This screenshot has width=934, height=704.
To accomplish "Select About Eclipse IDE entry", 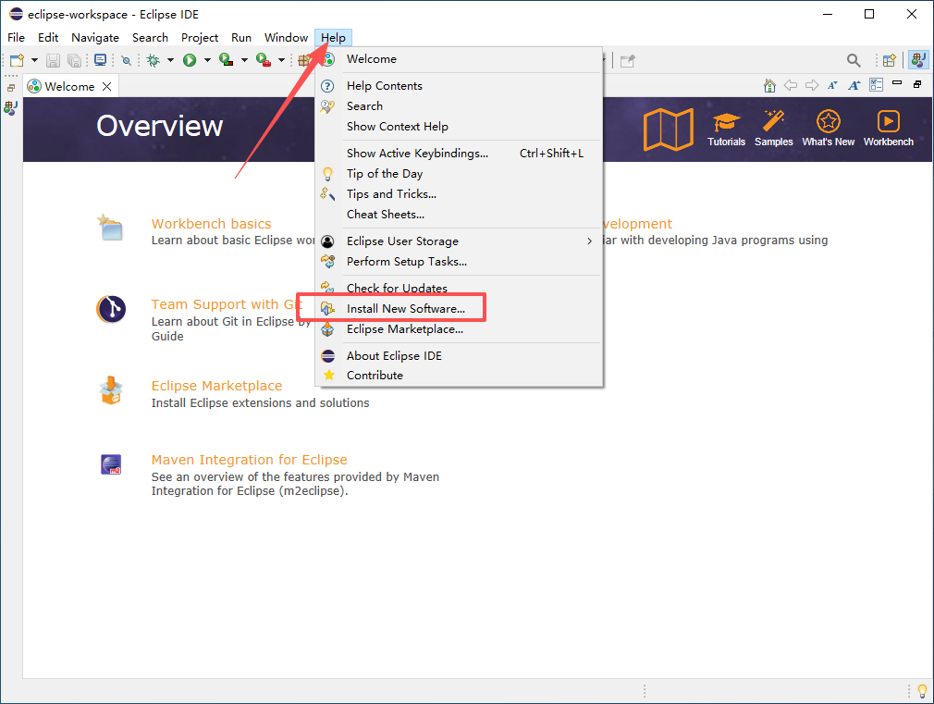I will [x=459, y=356].
